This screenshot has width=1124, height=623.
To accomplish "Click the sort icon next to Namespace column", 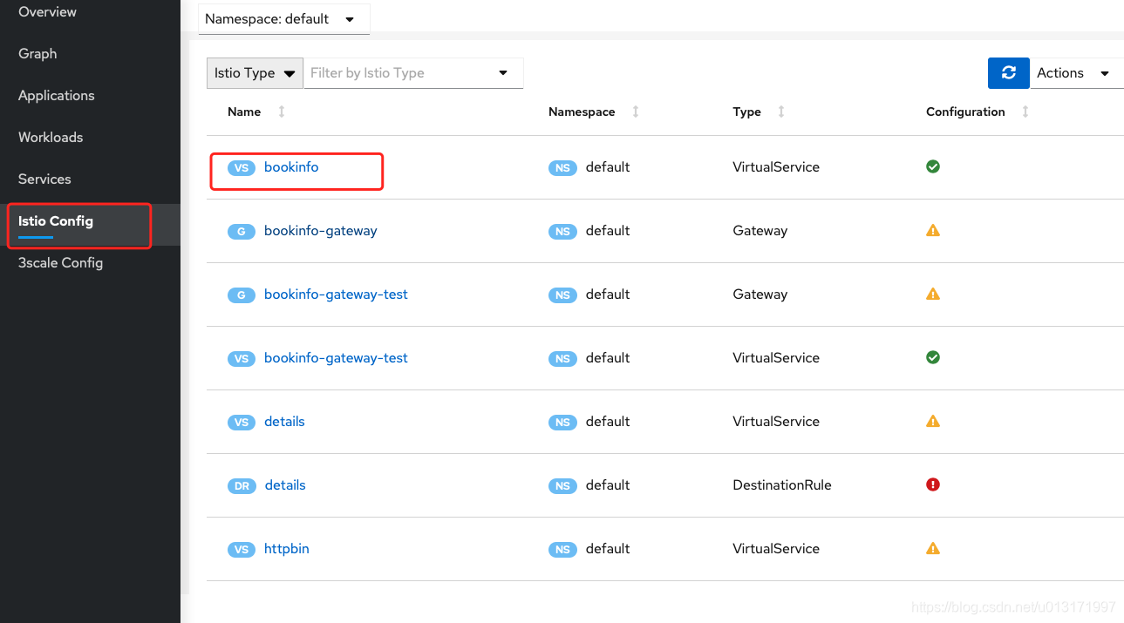I will (636, 112).
